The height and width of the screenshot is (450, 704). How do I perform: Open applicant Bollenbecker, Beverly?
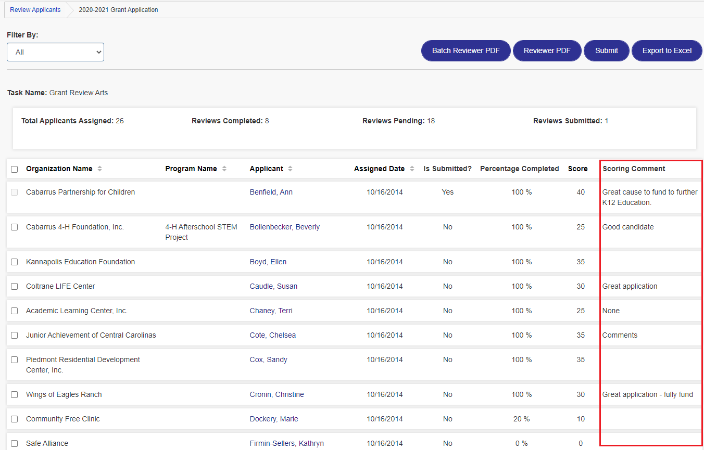tap(285, 227)
